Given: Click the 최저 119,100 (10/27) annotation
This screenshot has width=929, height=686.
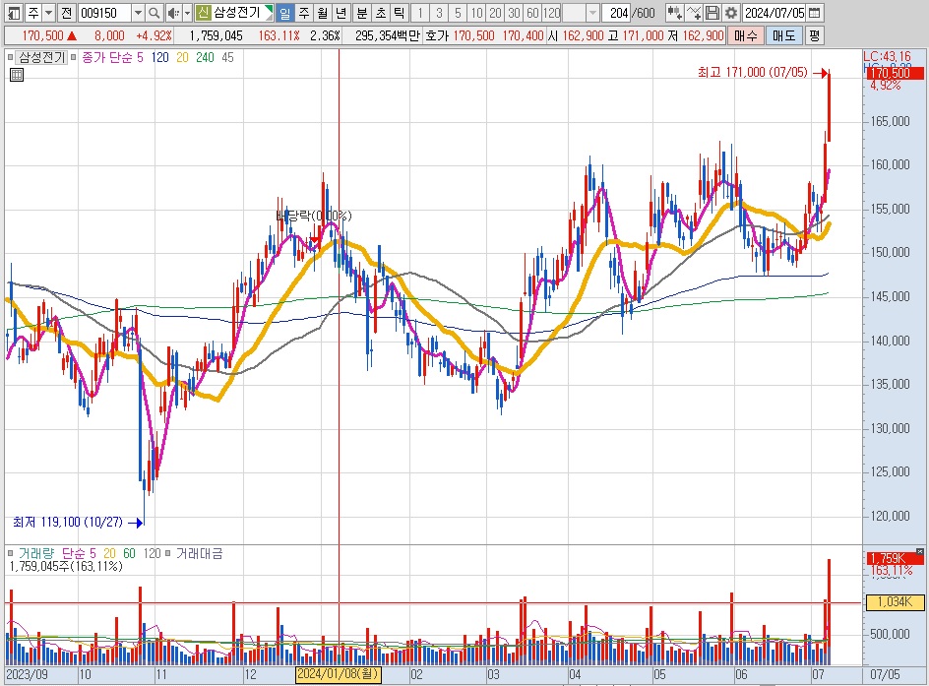Looking at the screenshot, I should click(68, 522).
